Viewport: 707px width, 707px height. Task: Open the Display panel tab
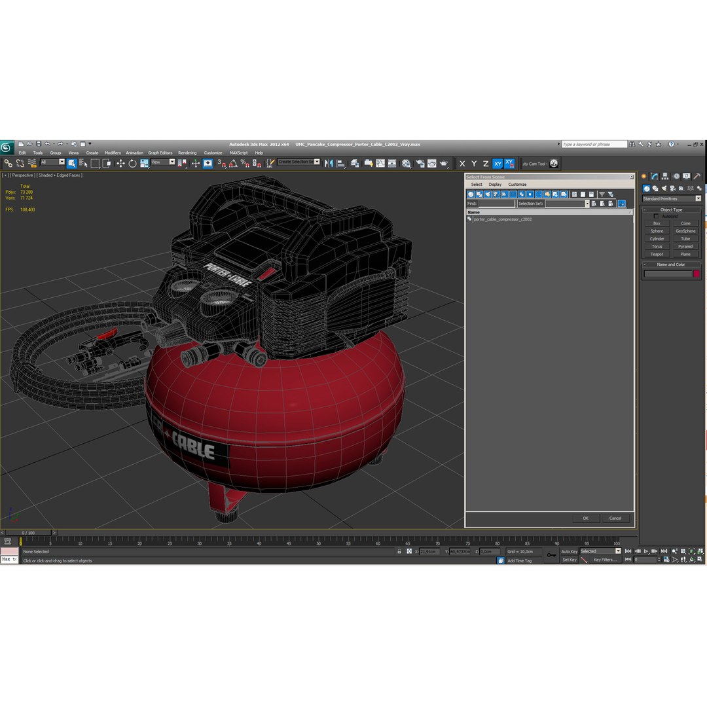tap(686, 176)
